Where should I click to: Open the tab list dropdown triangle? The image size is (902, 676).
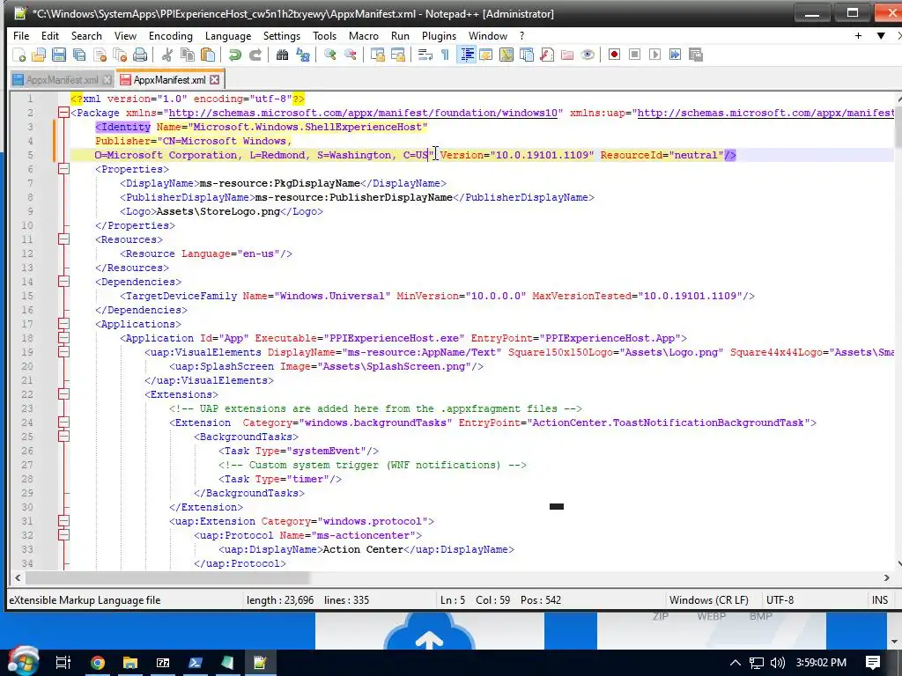click(881, 35)
